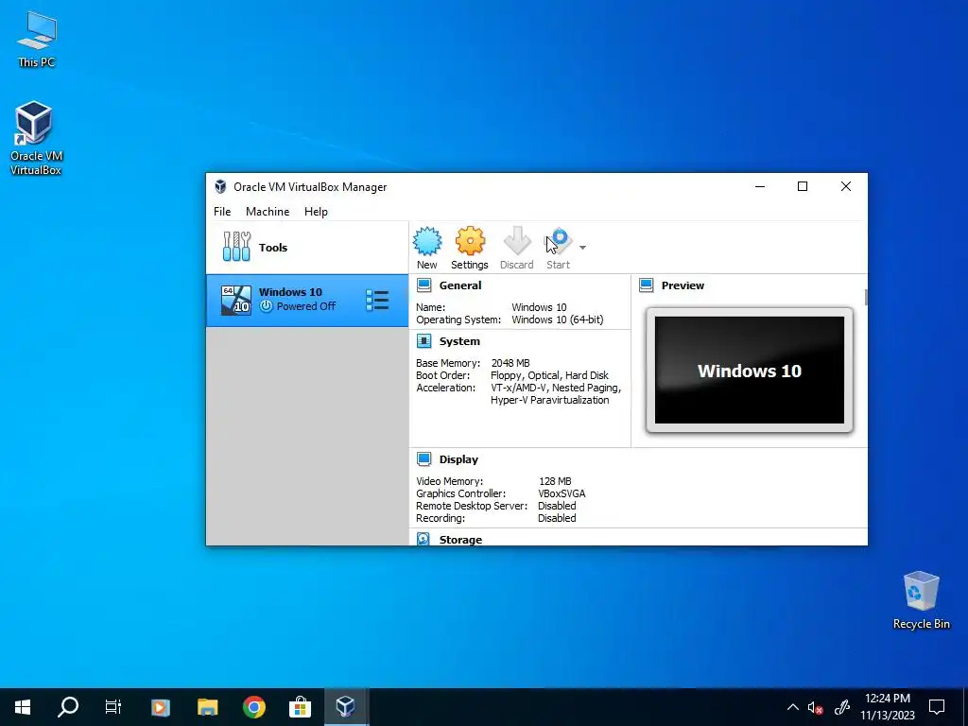Click the VirtualBox title bar icon

point(220,186)
